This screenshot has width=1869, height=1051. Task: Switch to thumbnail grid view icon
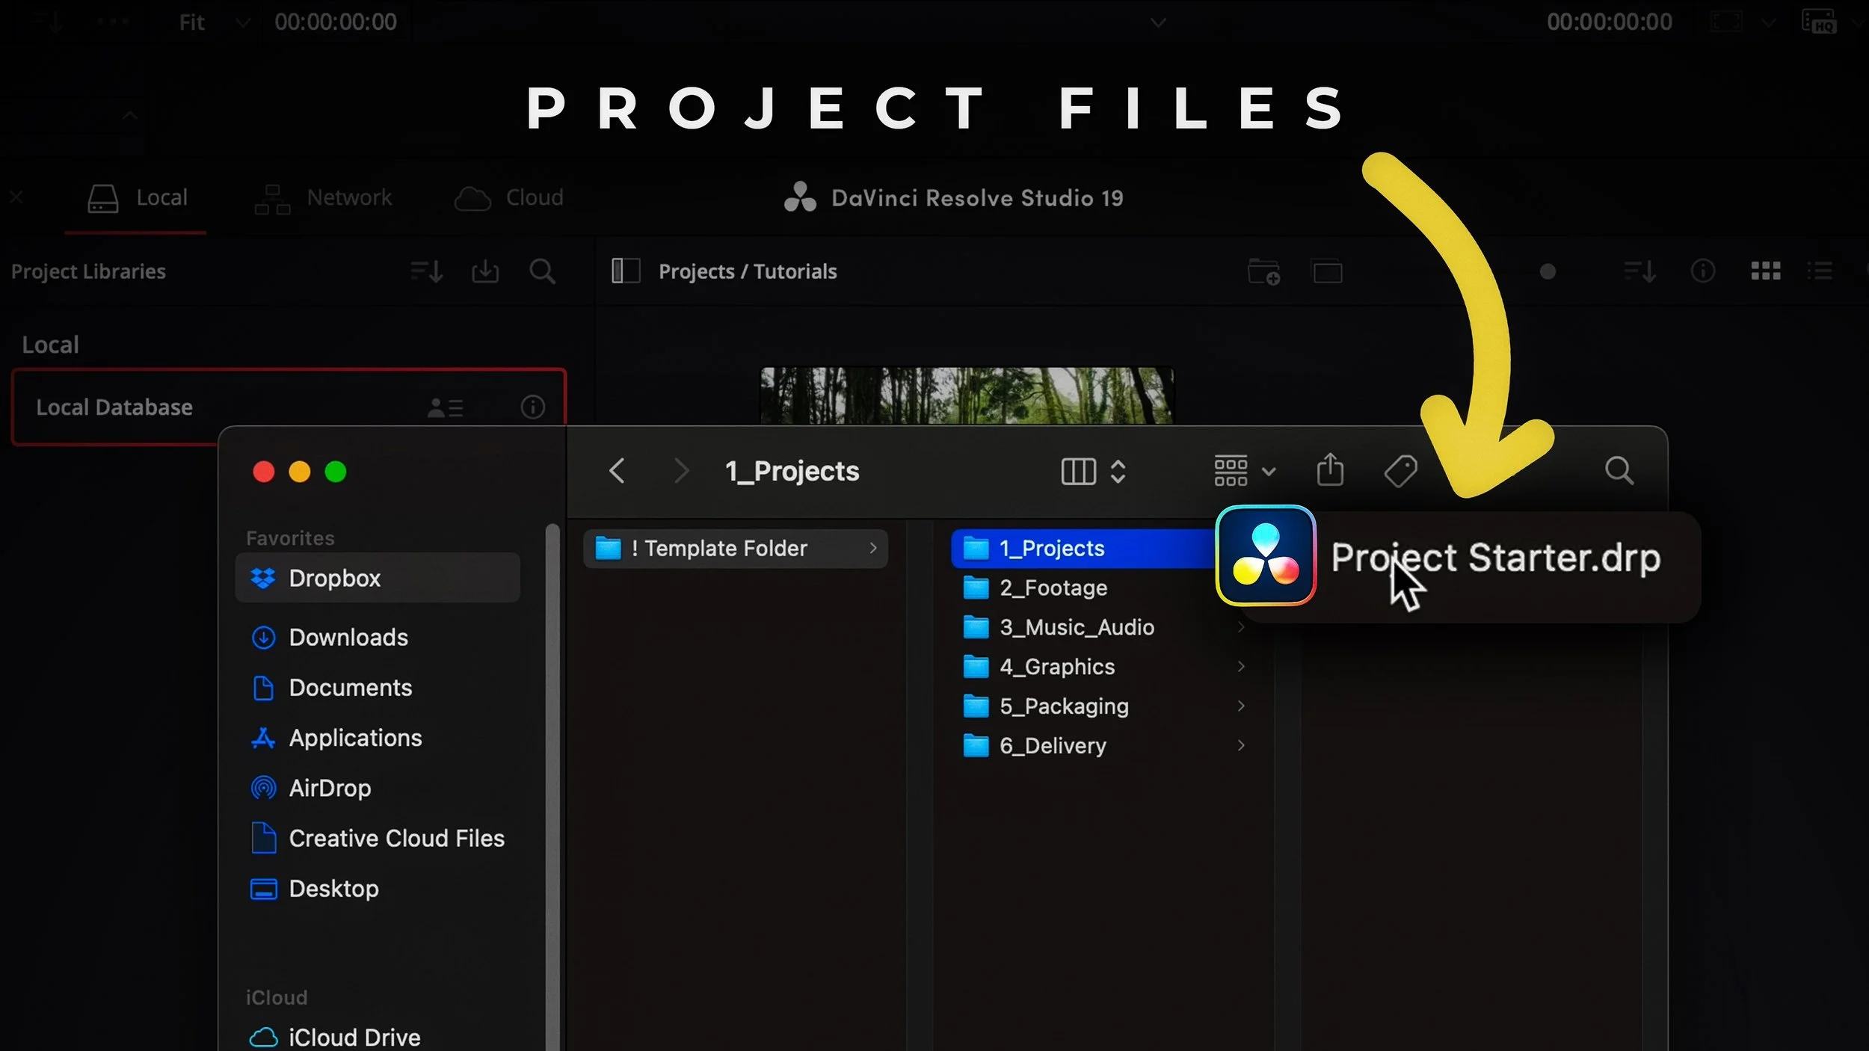1765,271
